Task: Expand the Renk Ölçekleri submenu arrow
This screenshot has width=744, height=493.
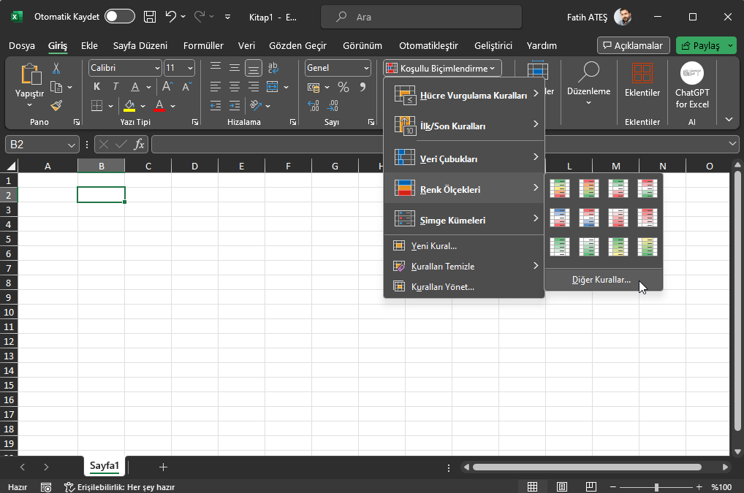Action: click(x=536, y=188)
